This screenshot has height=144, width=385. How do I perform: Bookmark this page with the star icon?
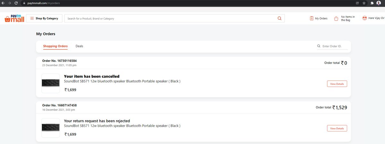point(364,3)
